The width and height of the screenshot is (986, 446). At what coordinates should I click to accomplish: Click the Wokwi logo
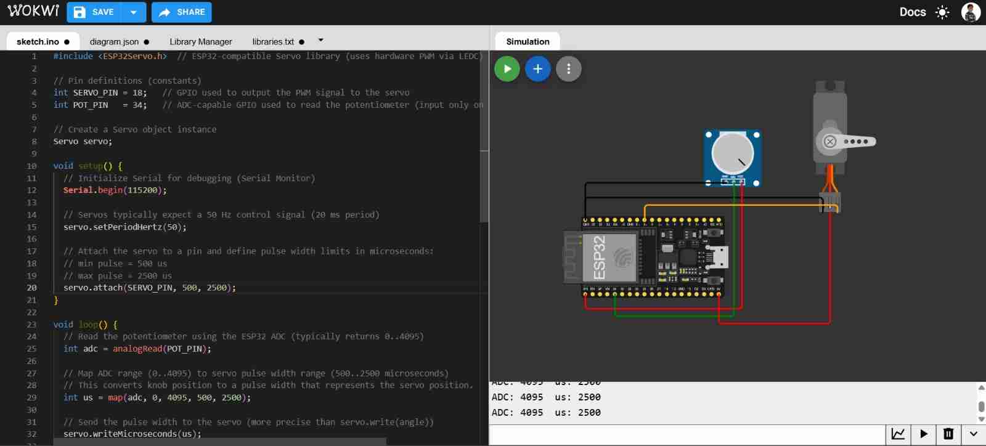33,11
